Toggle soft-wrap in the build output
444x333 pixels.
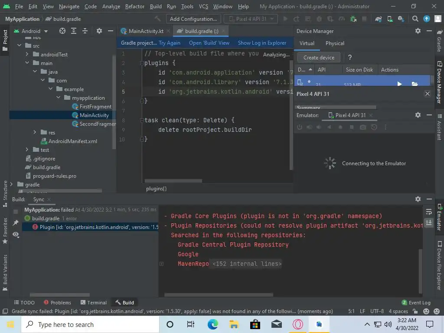[x=429, y=212]
